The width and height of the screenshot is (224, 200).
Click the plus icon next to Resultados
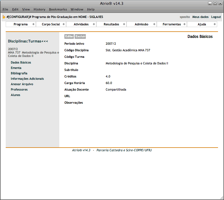pyautogui.click(x=124, y=24)
